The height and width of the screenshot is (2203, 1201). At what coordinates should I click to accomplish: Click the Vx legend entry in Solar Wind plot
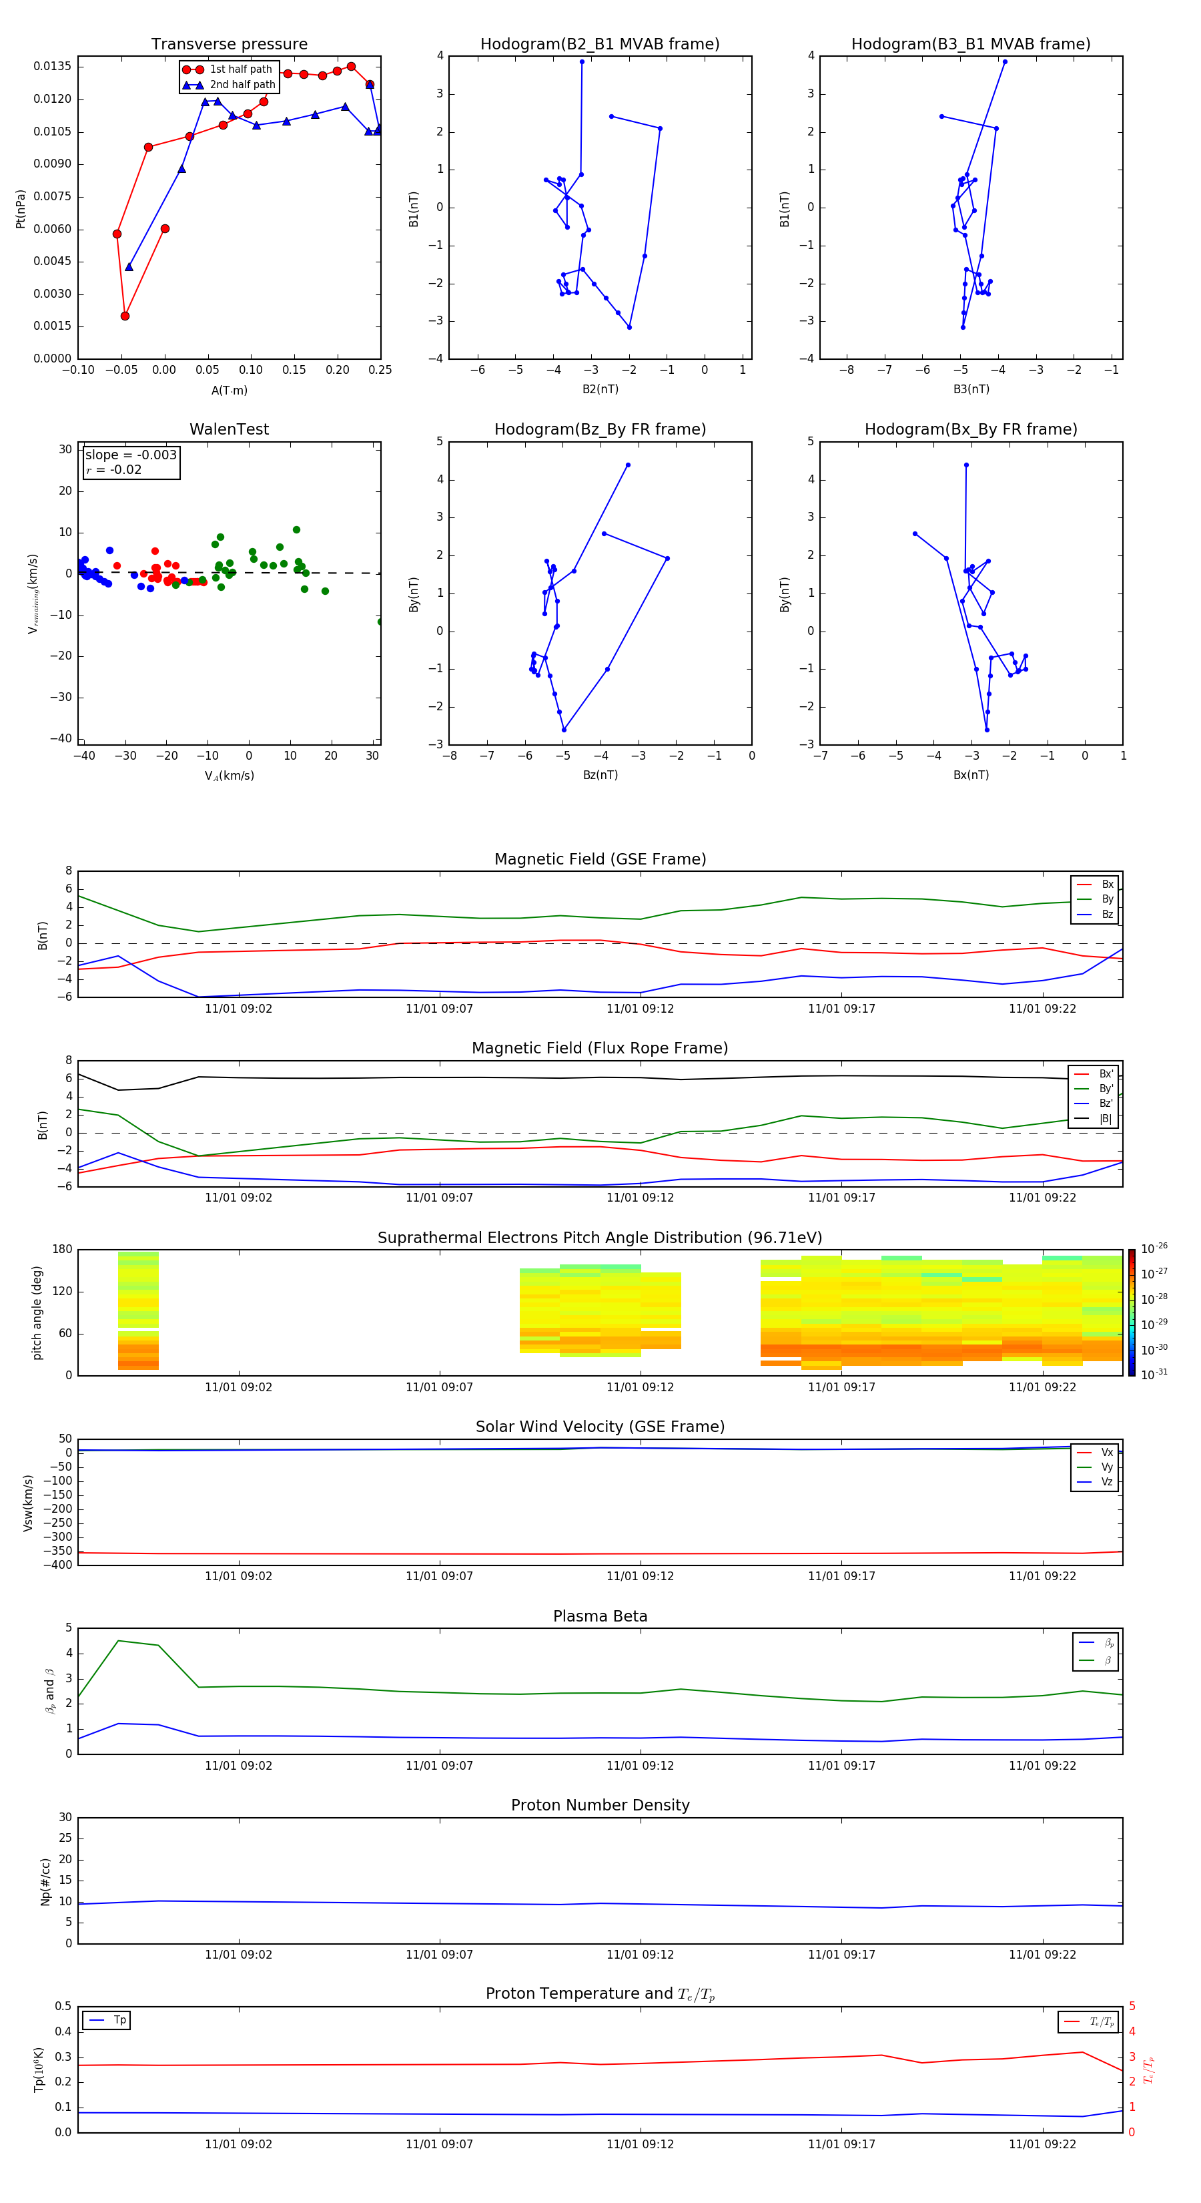click(x=1095, y=1452)
